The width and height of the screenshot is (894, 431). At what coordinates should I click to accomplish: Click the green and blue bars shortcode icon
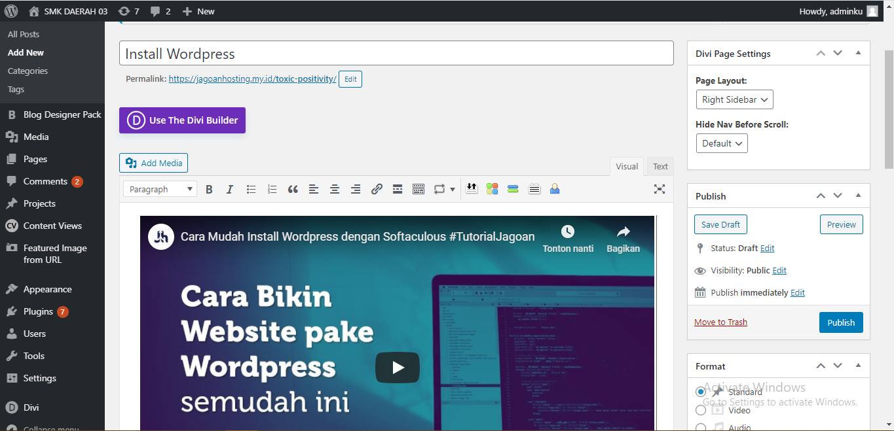(x=513, y=188)
